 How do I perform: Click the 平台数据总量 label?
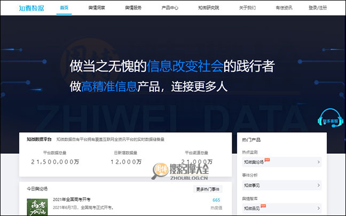54,153
